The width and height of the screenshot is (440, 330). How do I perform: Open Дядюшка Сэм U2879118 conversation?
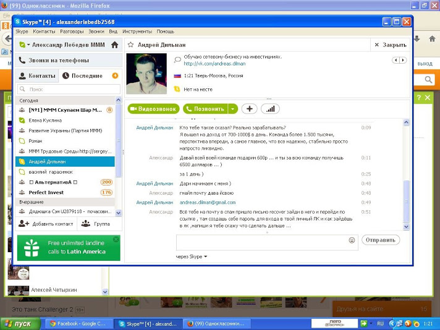[x=65, y=211]
